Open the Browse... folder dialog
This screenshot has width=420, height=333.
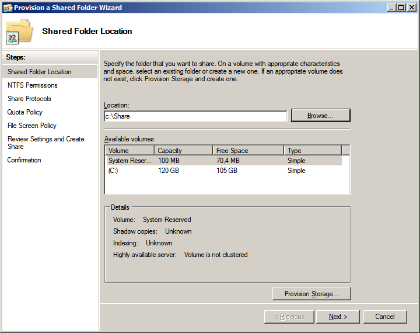[x=321, y=116]
